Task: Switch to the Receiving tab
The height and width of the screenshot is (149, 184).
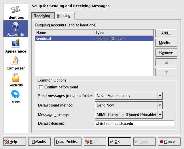Action: [42, 16]
